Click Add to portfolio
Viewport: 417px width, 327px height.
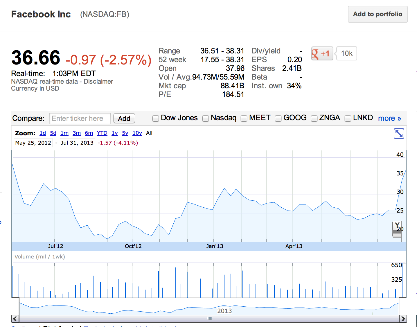[x=378, y=14]
